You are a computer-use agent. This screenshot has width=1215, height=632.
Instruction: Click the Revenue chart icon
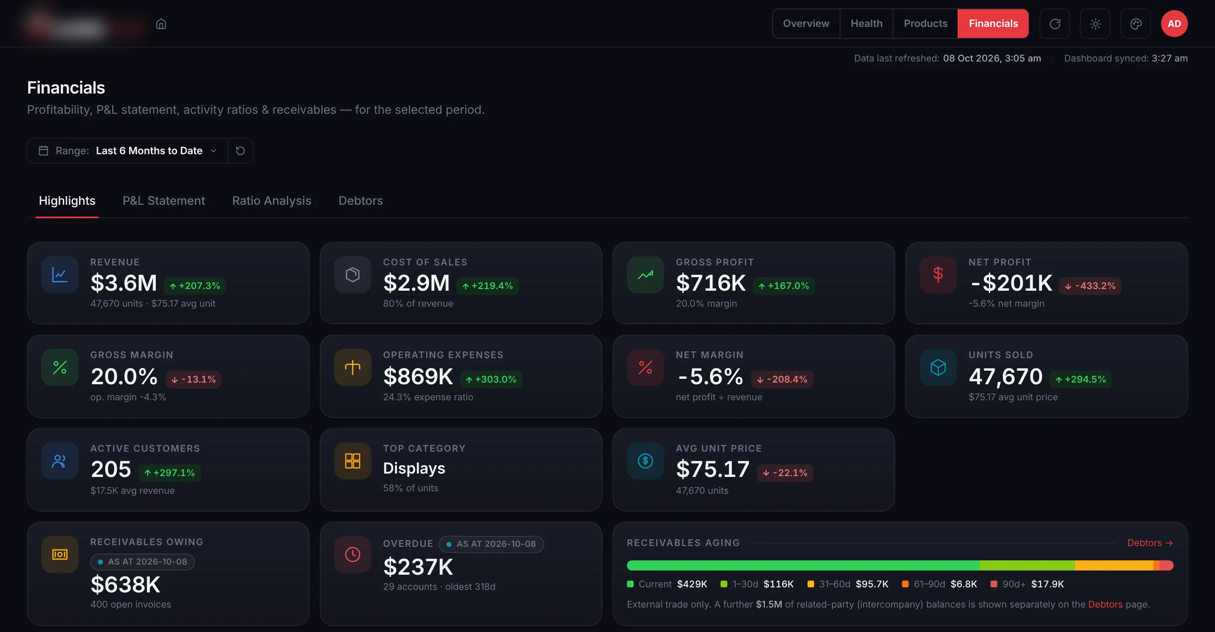(60, 275)
